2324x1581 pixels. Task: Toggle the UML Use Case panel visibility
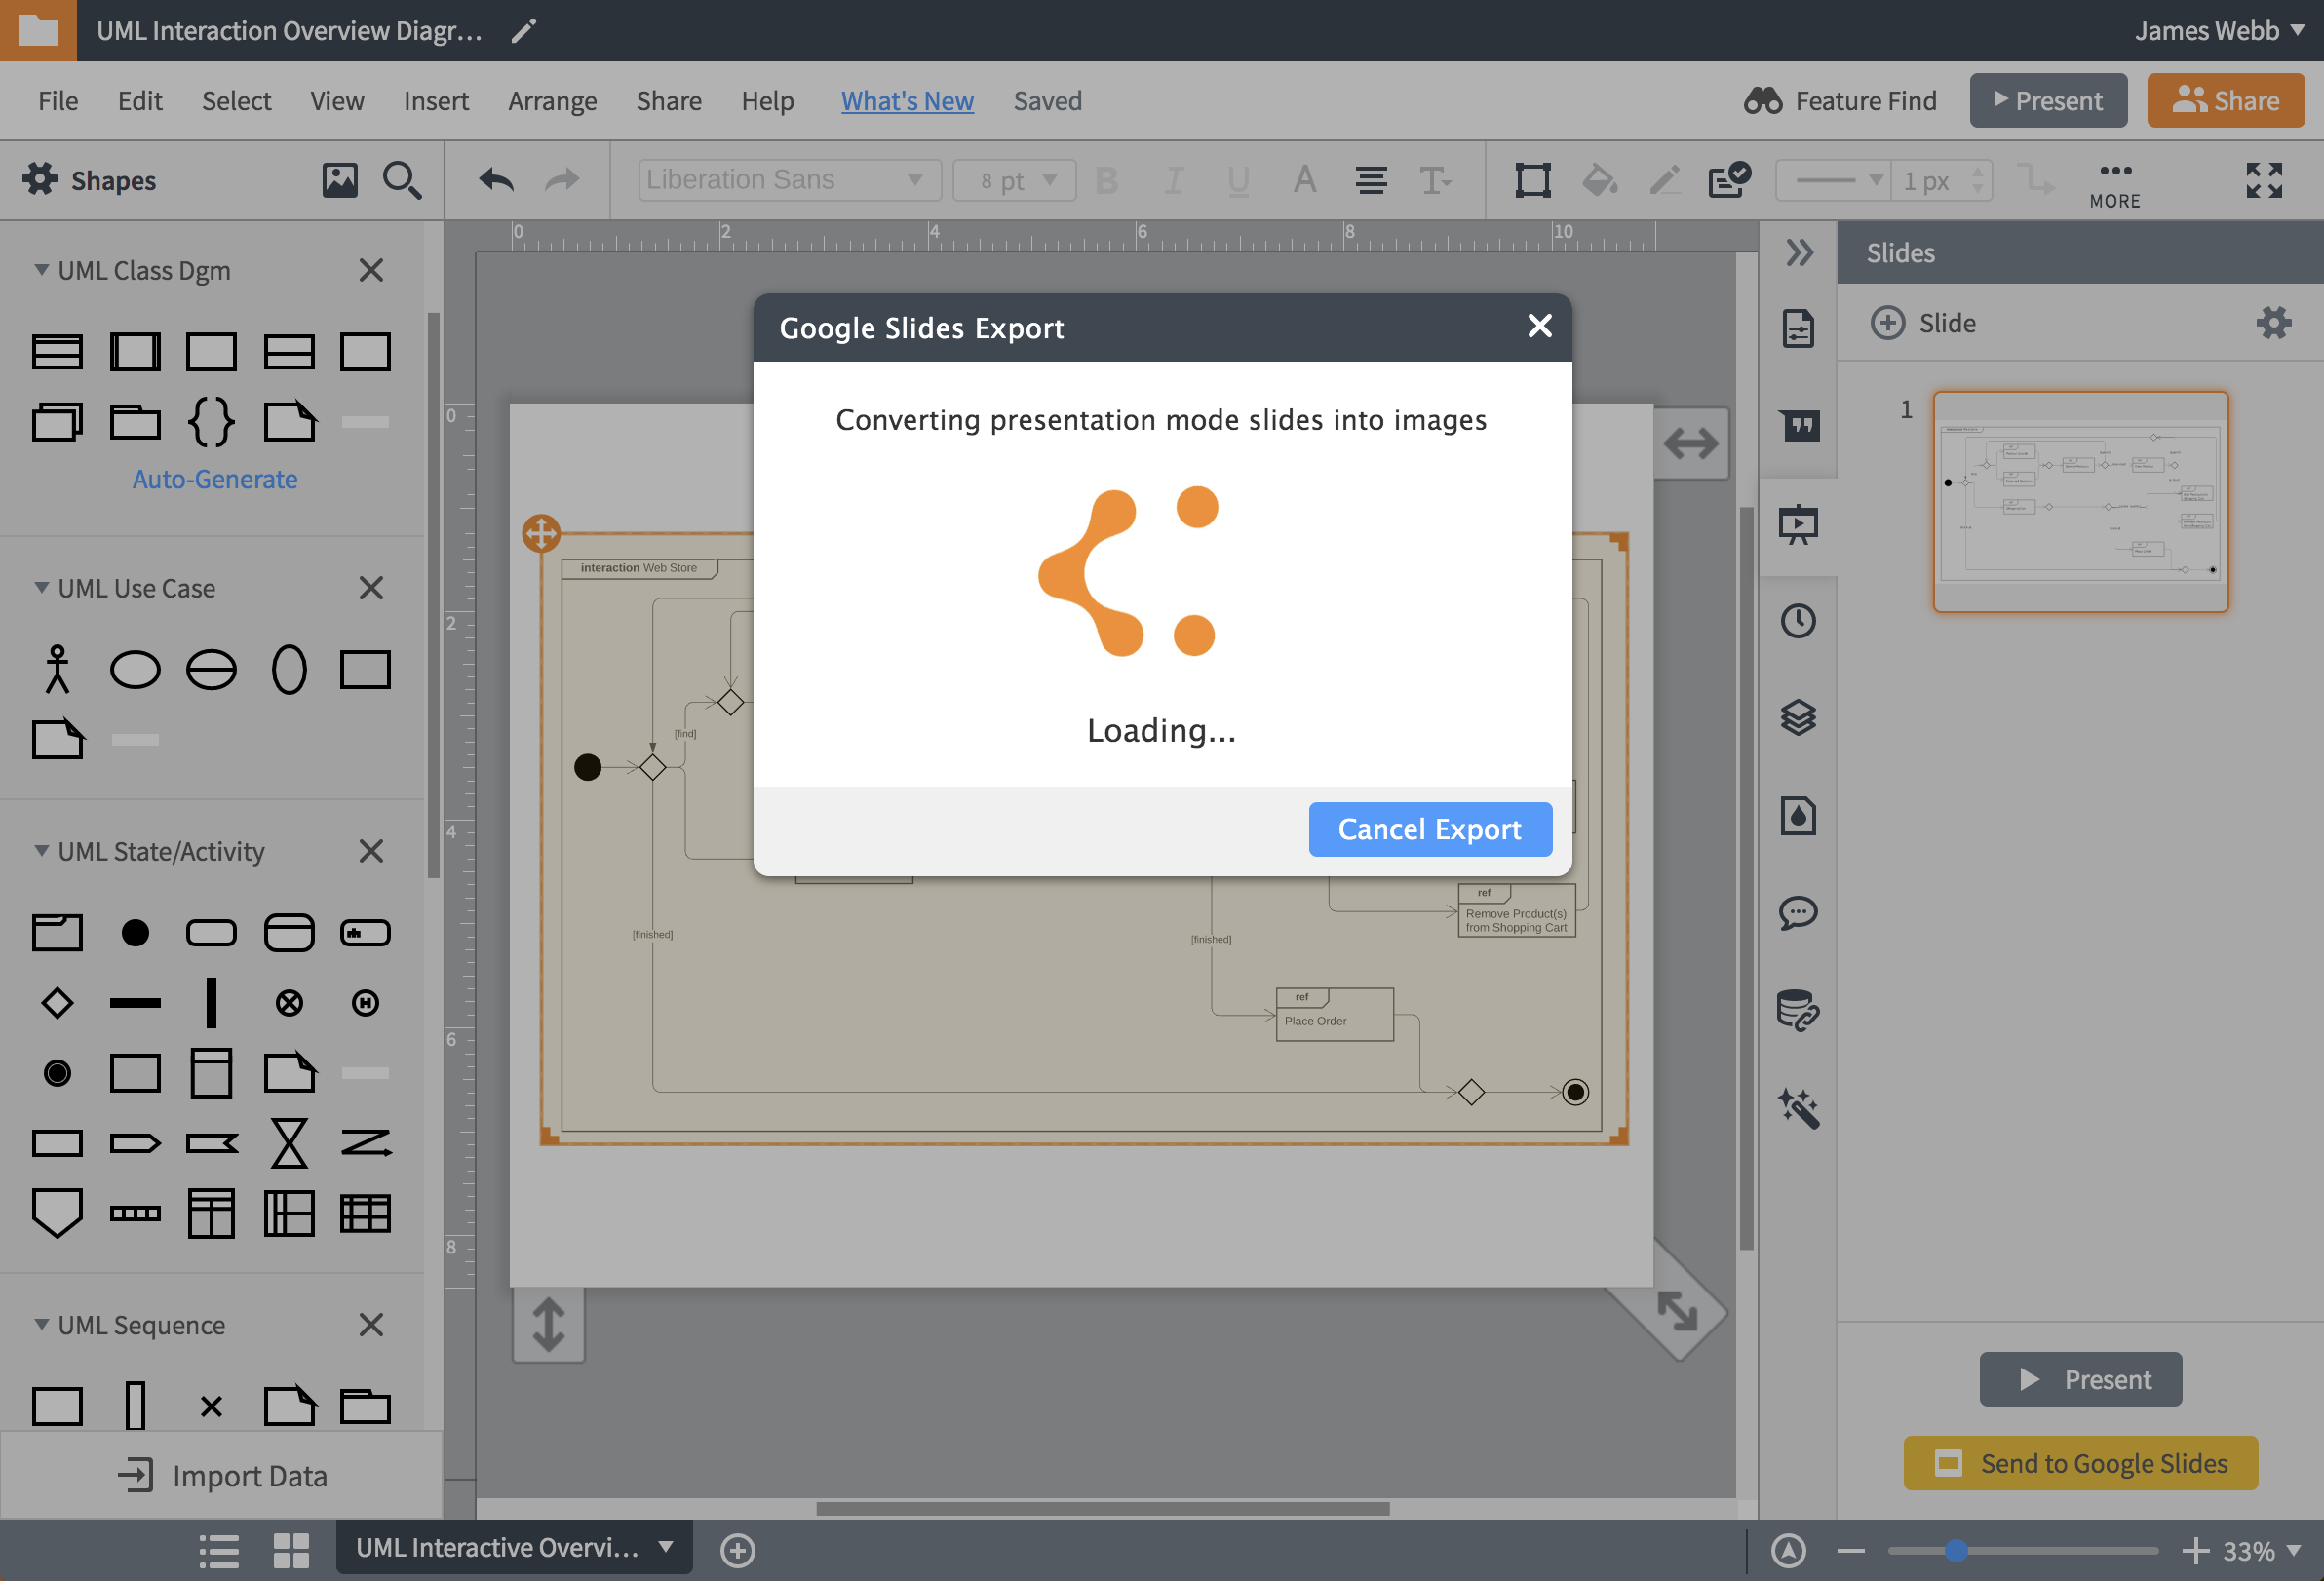pyautogui.click(x=39, y=588)
